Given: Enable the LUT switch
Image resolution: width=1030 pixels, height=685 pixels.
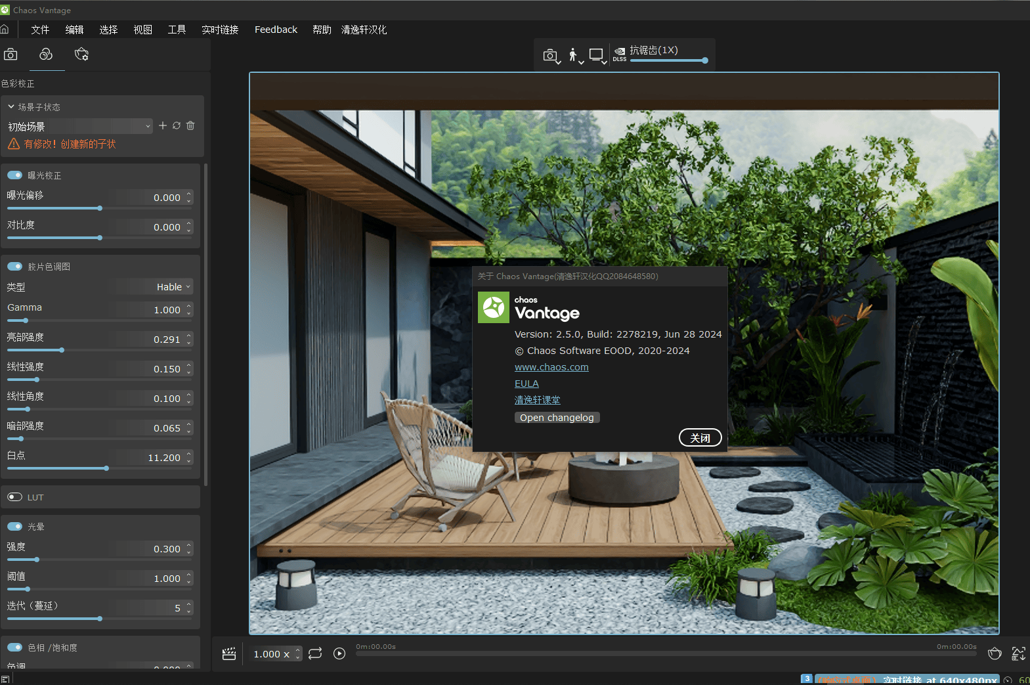Looking at the screenshot, I should (x=14, y=497).
